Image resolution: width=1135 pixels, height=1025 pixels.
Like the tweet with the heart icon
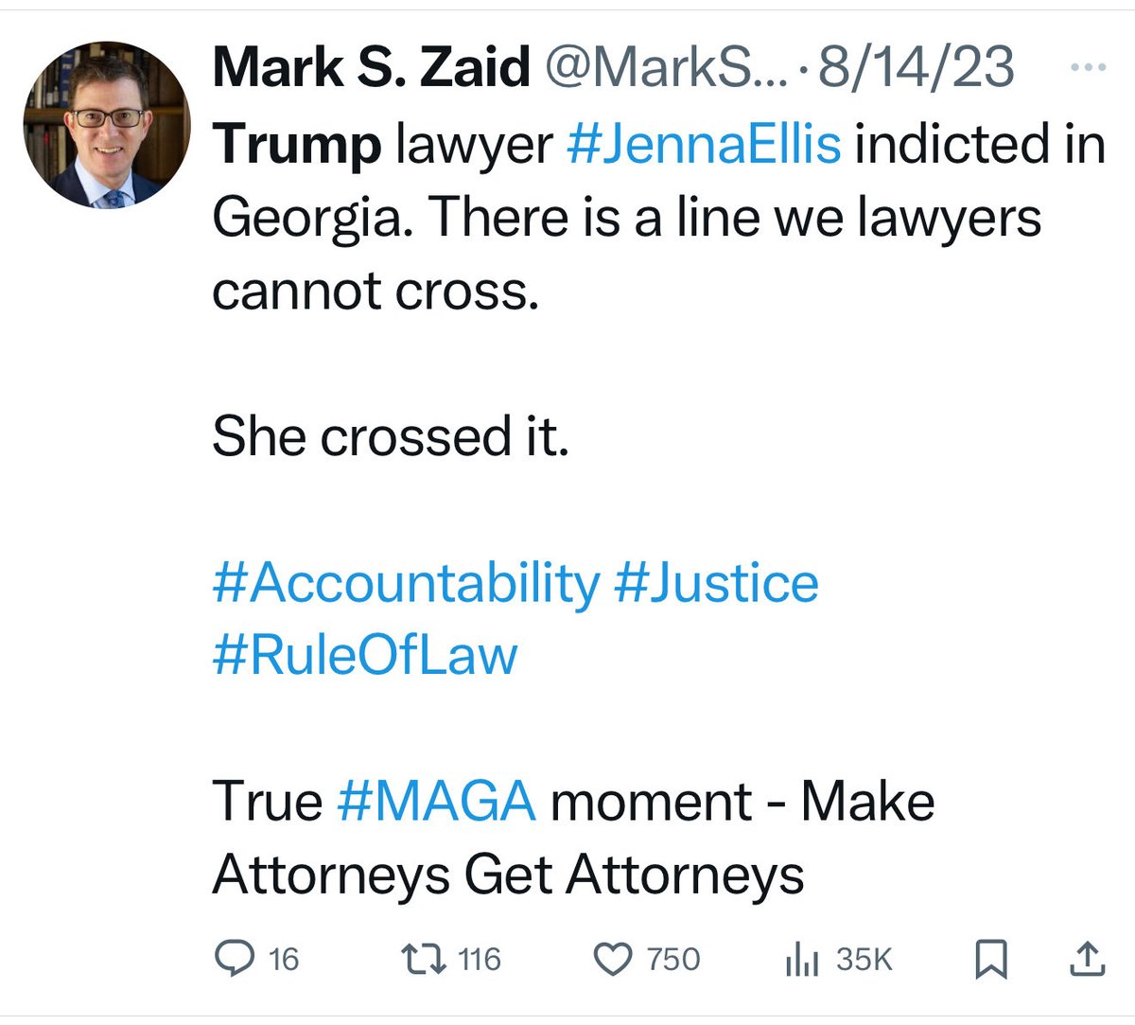click(x=612, y=960)
